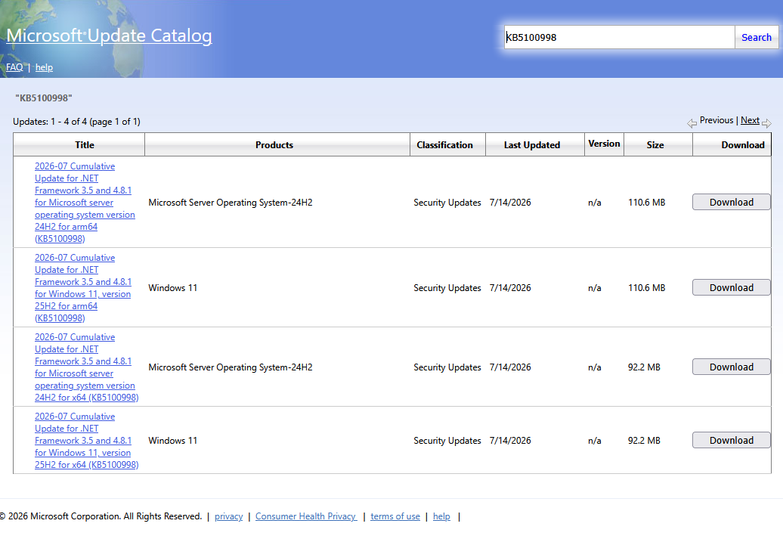The height and width of the screenshot is (539, 783).
Task: Select products text of server x64 row
Action: click(x=231, y=367)
